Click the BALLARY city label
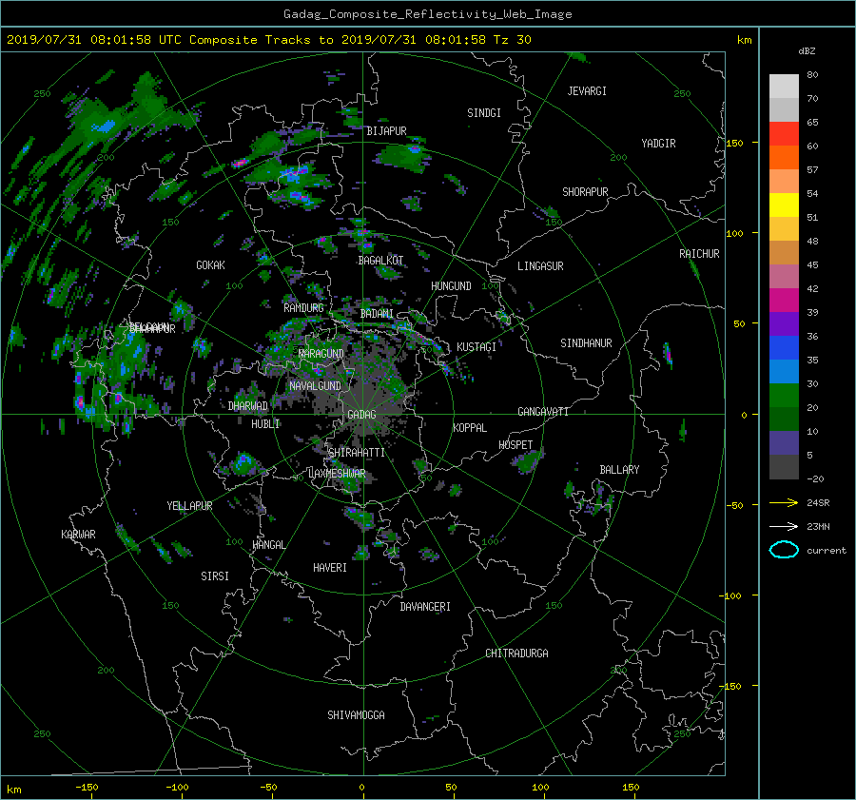This screenshot has height=800, width=856. click(619, 470)
